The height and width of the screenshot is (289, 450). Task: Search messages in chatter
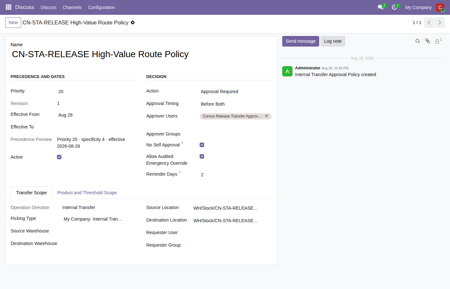tap(418, 41)
